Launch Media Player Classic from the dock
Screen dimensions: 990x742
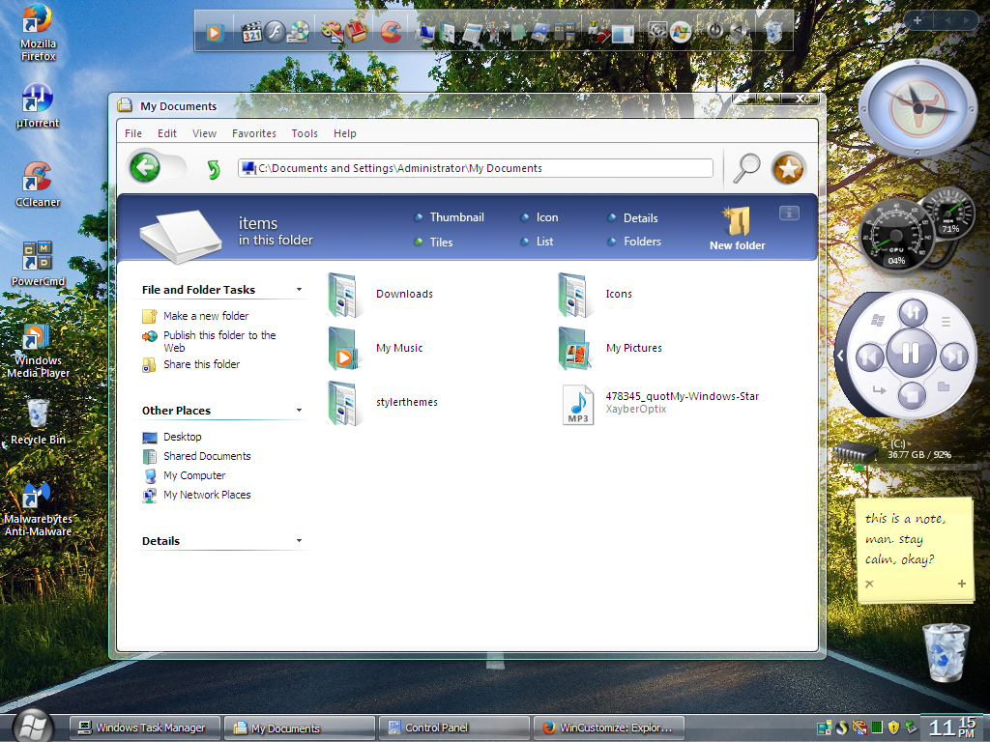coord(251,32)
